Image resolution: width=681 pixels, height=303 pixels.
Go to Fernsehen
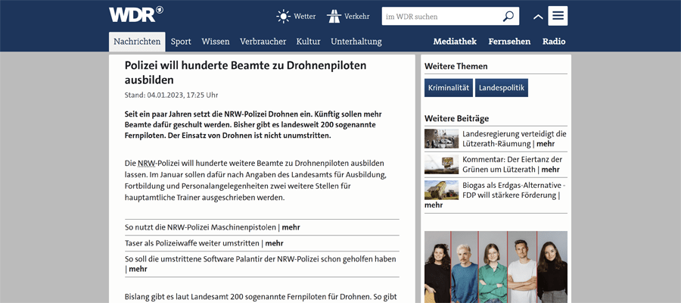point(509,42)
